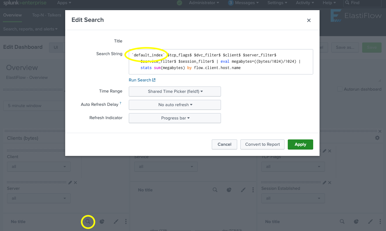The width and height of the screenshot is (386, 231).
Task: Click pencil edit icon for Server input
Action: [x=70, y=183]
